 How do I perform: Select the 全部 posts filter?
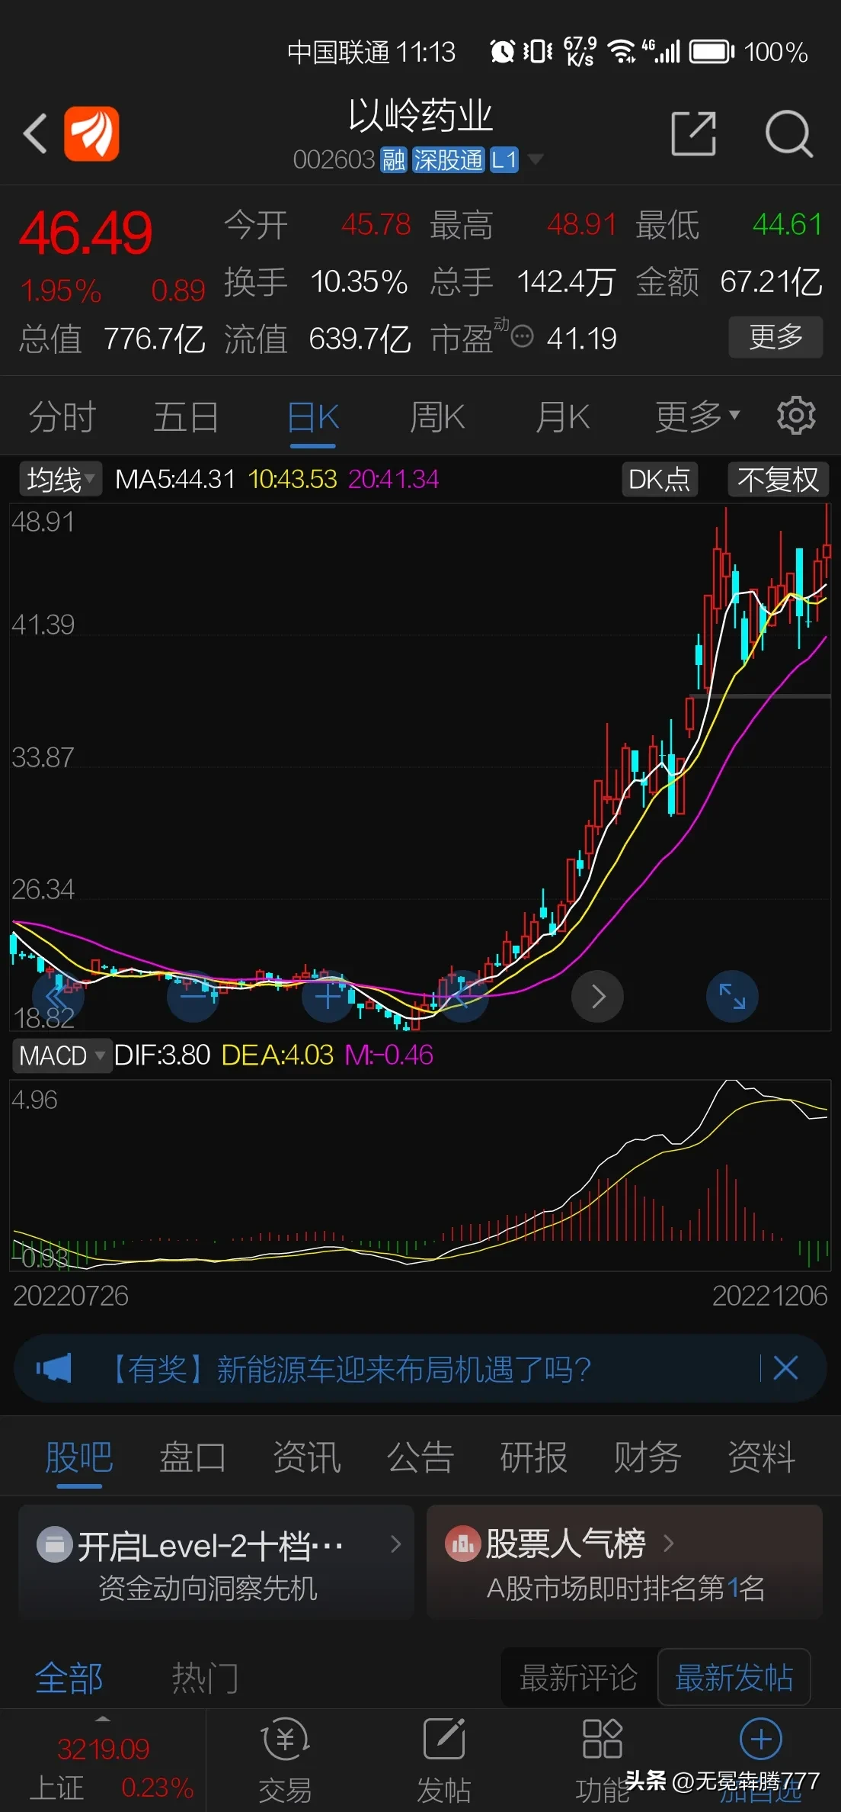69,1679
